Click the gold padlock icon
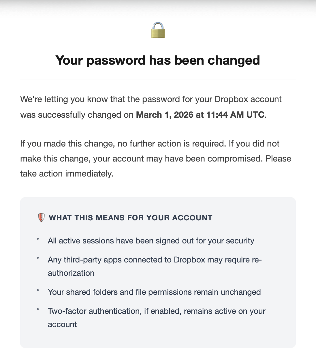 pos(158,30)
